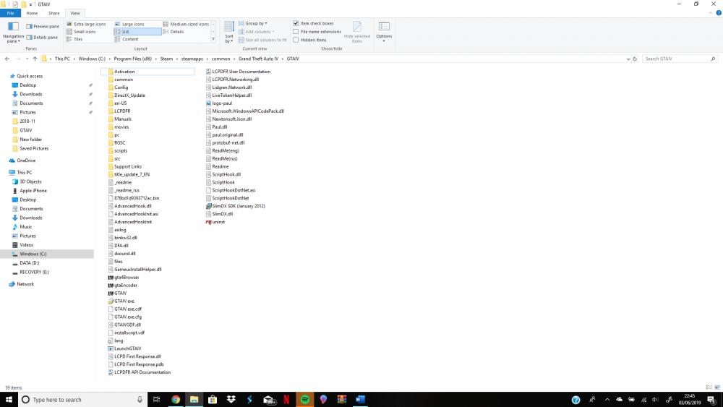The image size is (723, 407).
Task: Open the Options dropdown
Action: [384, 33]
